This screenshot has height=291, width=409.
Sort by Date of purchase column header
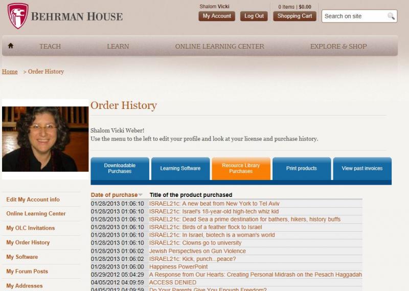[114, 195]
